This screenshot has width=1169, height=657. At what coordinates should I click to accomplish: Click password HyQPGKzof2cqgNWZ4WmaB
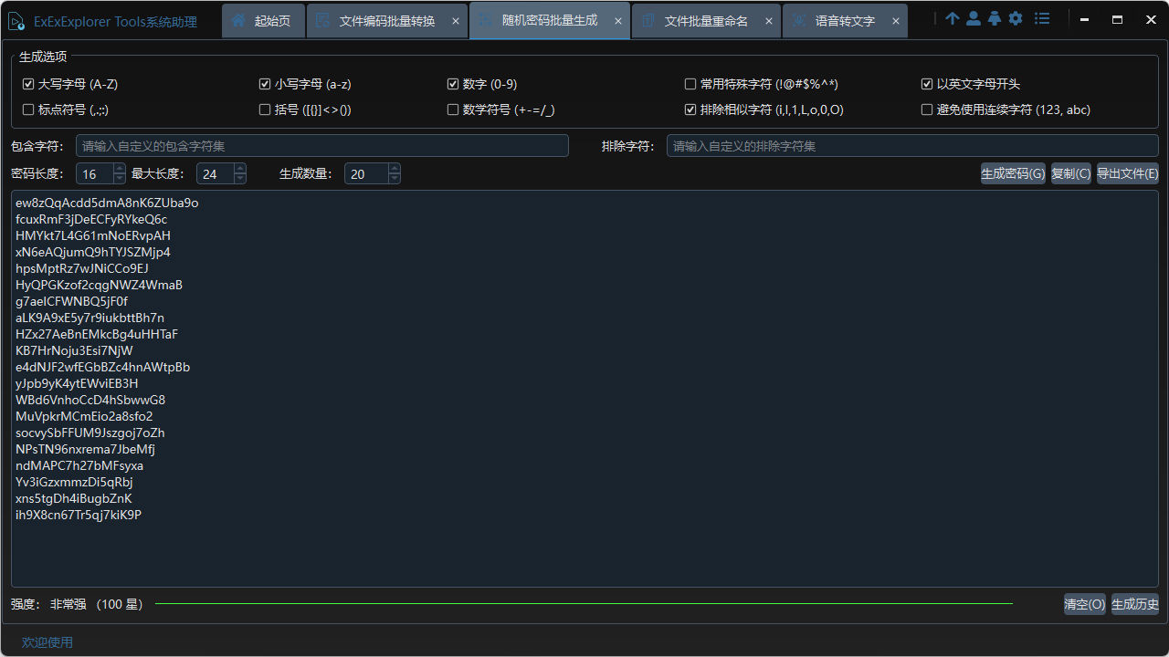pos(99,285)
